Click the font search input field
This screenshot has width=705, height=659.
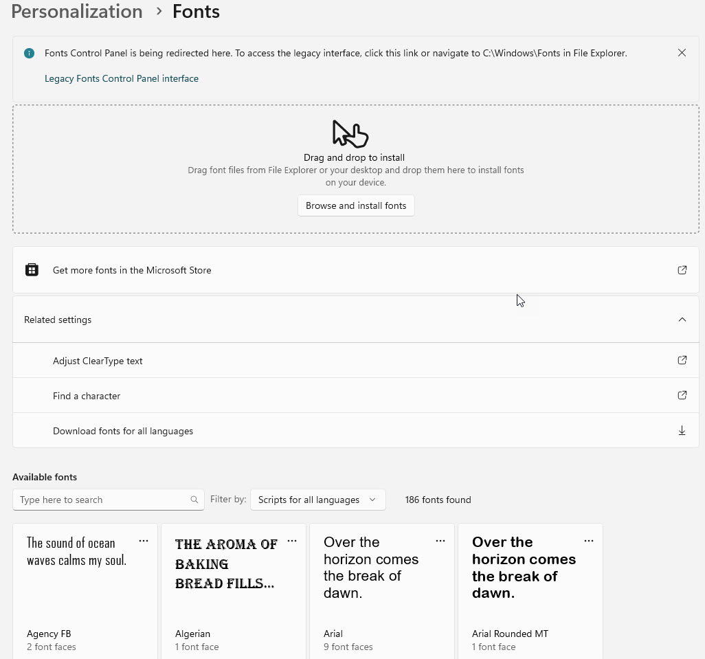click(109, 500)
